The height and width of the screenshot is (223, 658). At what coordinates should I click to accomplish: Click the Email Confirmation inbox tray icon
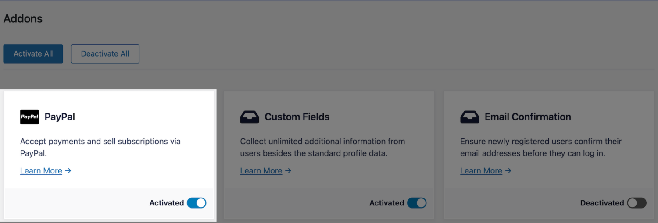tap(470, 117)
